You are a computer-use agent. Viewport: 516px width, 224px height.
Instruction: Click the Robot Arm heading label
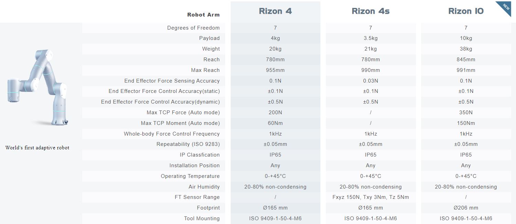[203, 15]
